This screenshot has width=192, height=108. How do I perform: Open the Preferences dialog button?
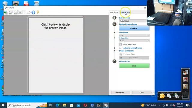point(121,93)
